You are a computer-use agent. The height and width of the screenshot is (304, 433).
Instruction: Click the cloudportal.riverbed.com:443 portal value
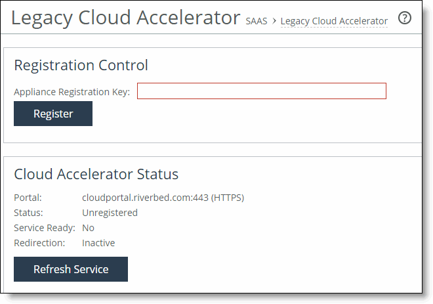[x=145, y=198]
